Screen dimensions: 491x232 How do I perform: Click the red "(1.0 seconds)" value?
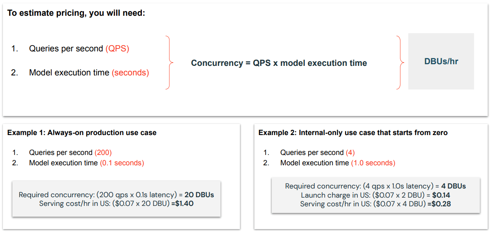point(373,163)
